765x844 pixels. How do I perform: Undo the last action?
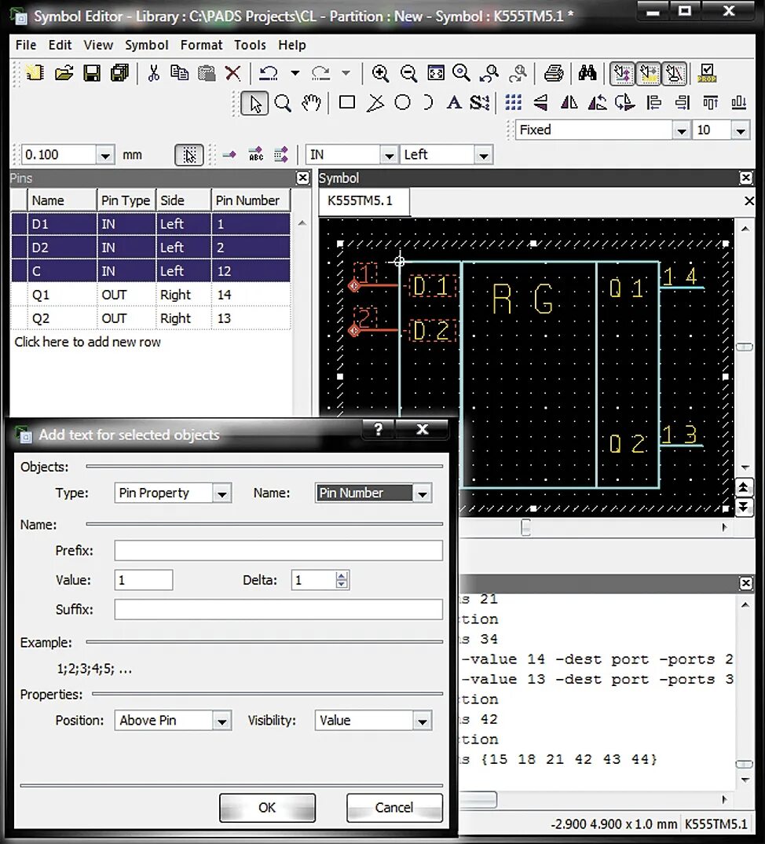[x=269, y=72]
